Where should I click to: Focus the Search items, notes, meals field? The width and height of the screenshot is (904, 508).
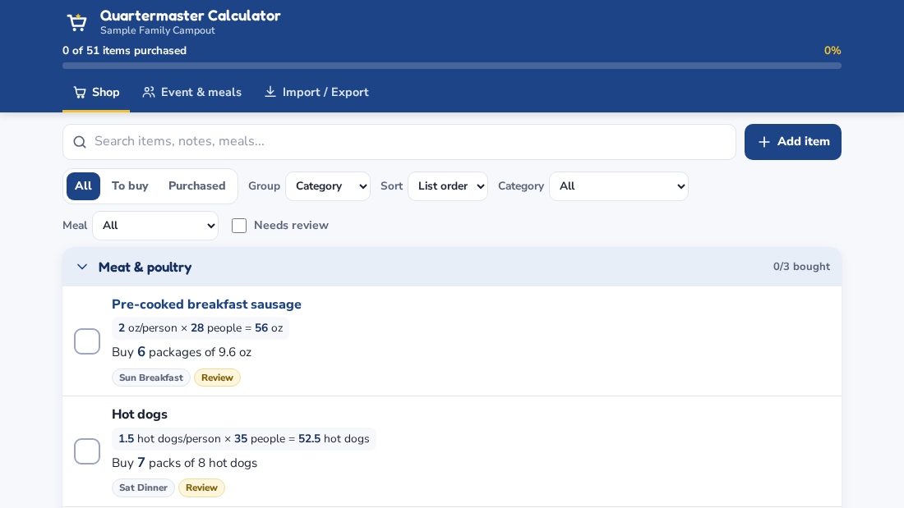tap(399, 142)
